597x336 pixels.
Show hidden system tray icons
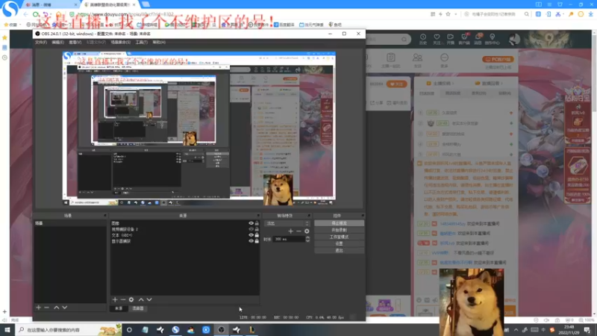(x=516, y=330)
